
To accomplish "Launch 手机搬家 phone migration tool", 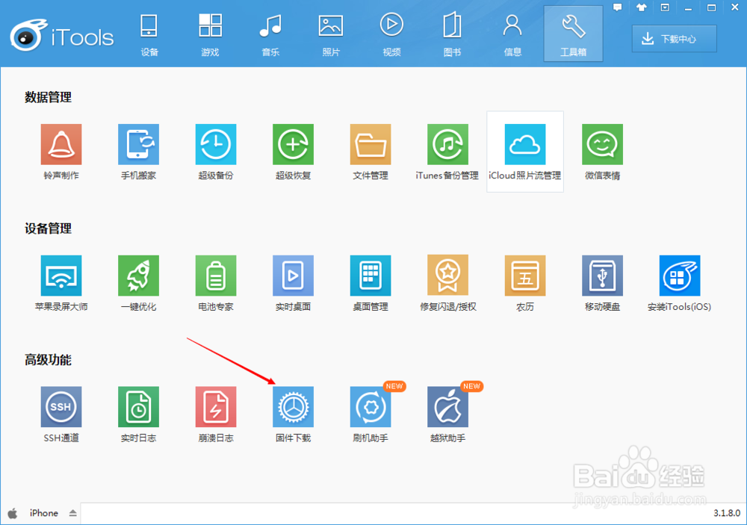I will 138,144.
